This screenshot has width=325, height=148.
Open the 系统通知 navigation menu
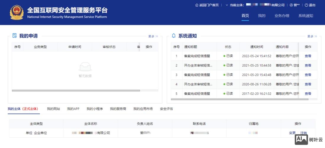tap(306, 16)
